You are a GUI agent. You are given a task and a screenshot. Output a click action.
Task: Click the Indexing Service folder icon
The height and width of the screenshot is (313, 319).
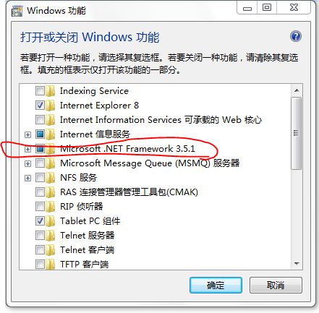[51, 91]
